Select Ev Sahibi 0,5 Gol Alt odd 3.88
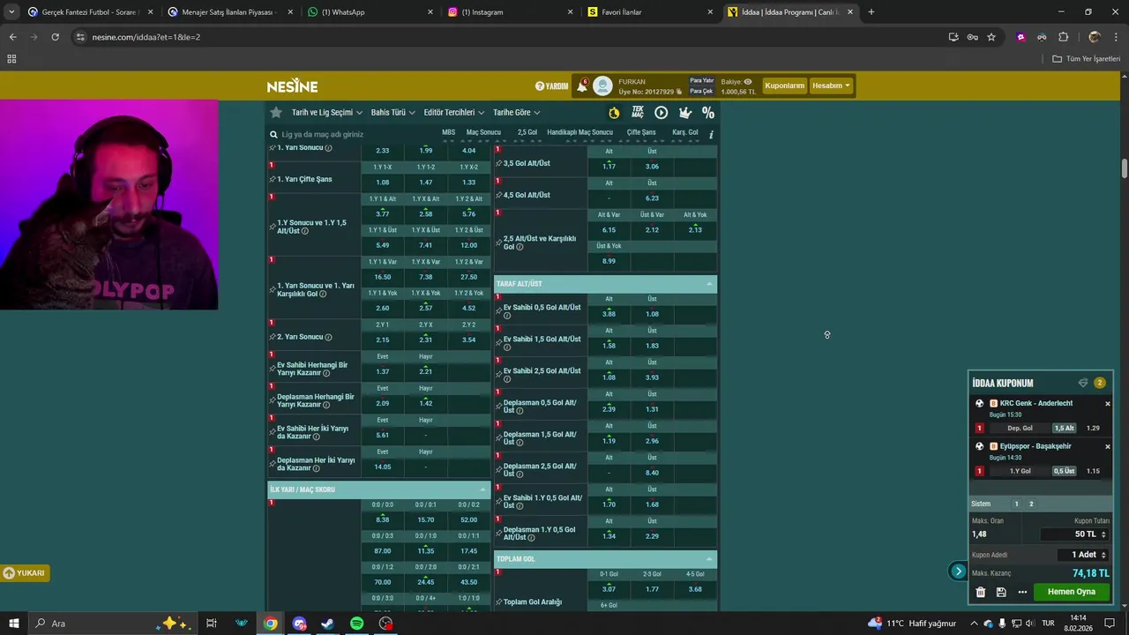 tap(609, 314)
